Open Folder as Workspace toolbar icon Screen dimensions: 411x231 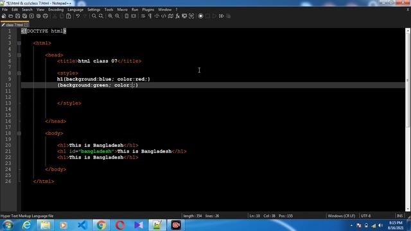pyautogui.click(x=184, y=16)
